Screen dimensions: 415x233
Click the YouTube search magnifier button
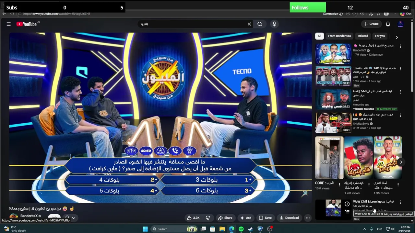[260, 24]
